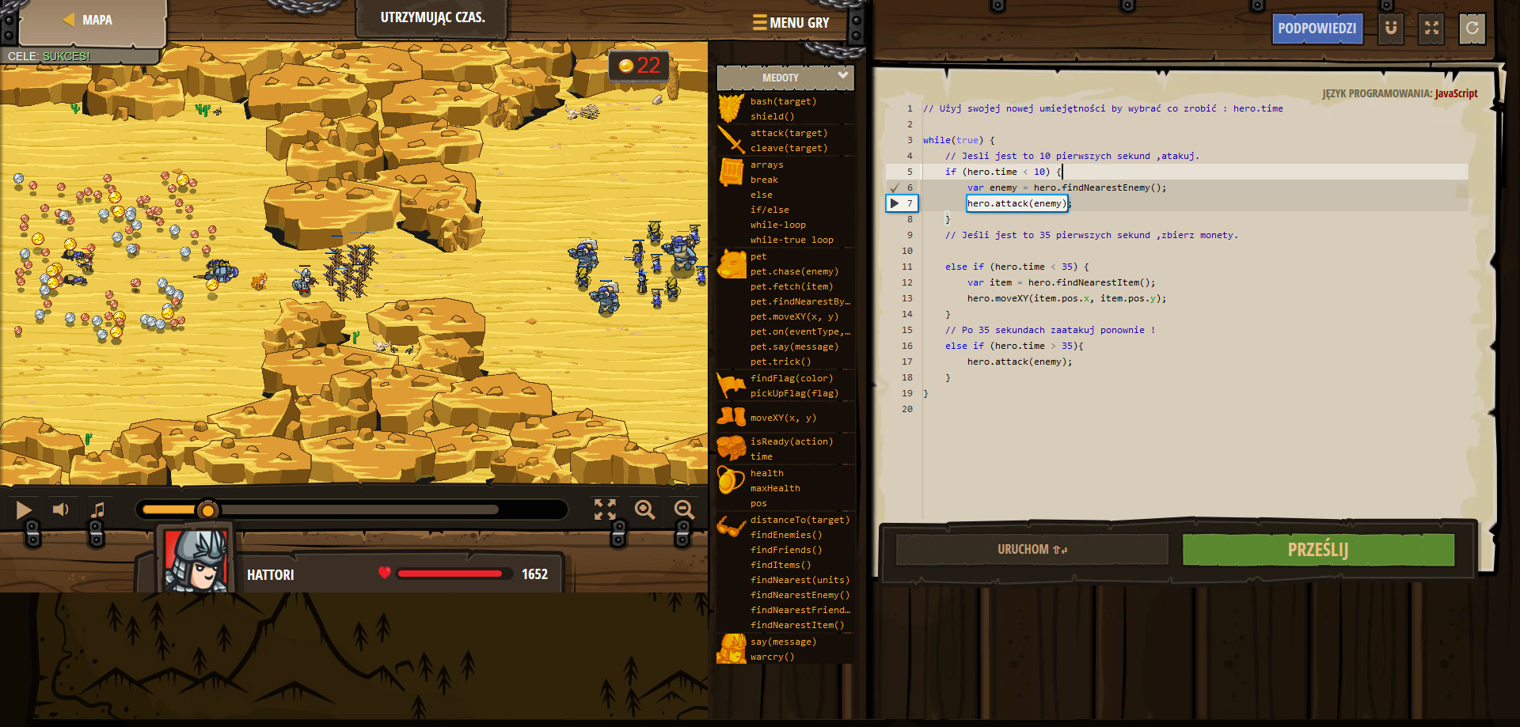Click the heart health icon
The width and height of the screenshot is (1520, 727).
pyautogui.click(x=384, y=573)
